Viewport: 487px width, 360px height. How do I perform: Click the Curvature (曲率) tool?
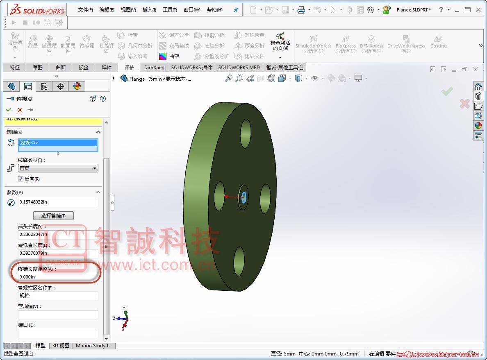[169, 56]
